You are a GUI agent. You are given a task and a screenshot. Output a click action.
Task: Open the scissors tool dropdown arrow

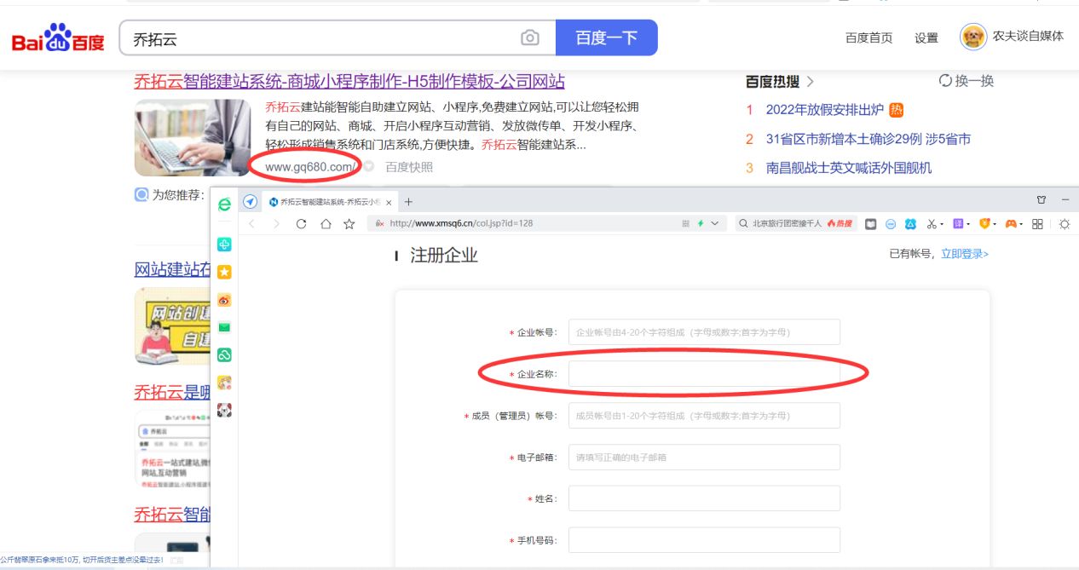(x=942, y=223)
